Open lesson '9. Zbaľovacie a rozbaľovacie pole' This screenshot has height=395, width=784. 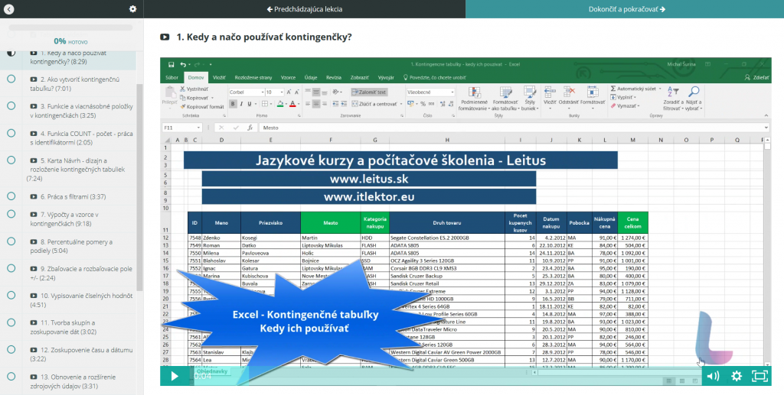(81, 274)
